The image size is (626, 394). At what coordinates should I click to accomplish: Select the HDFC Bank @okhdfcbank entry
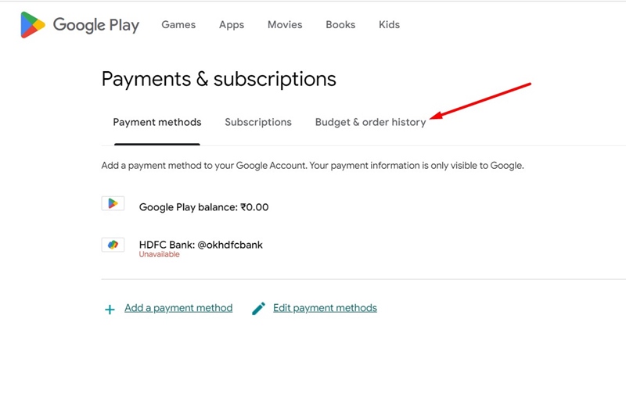(x=201, y=245)
